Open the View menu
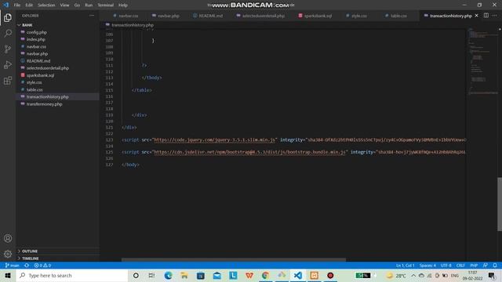 coord(64,5)
